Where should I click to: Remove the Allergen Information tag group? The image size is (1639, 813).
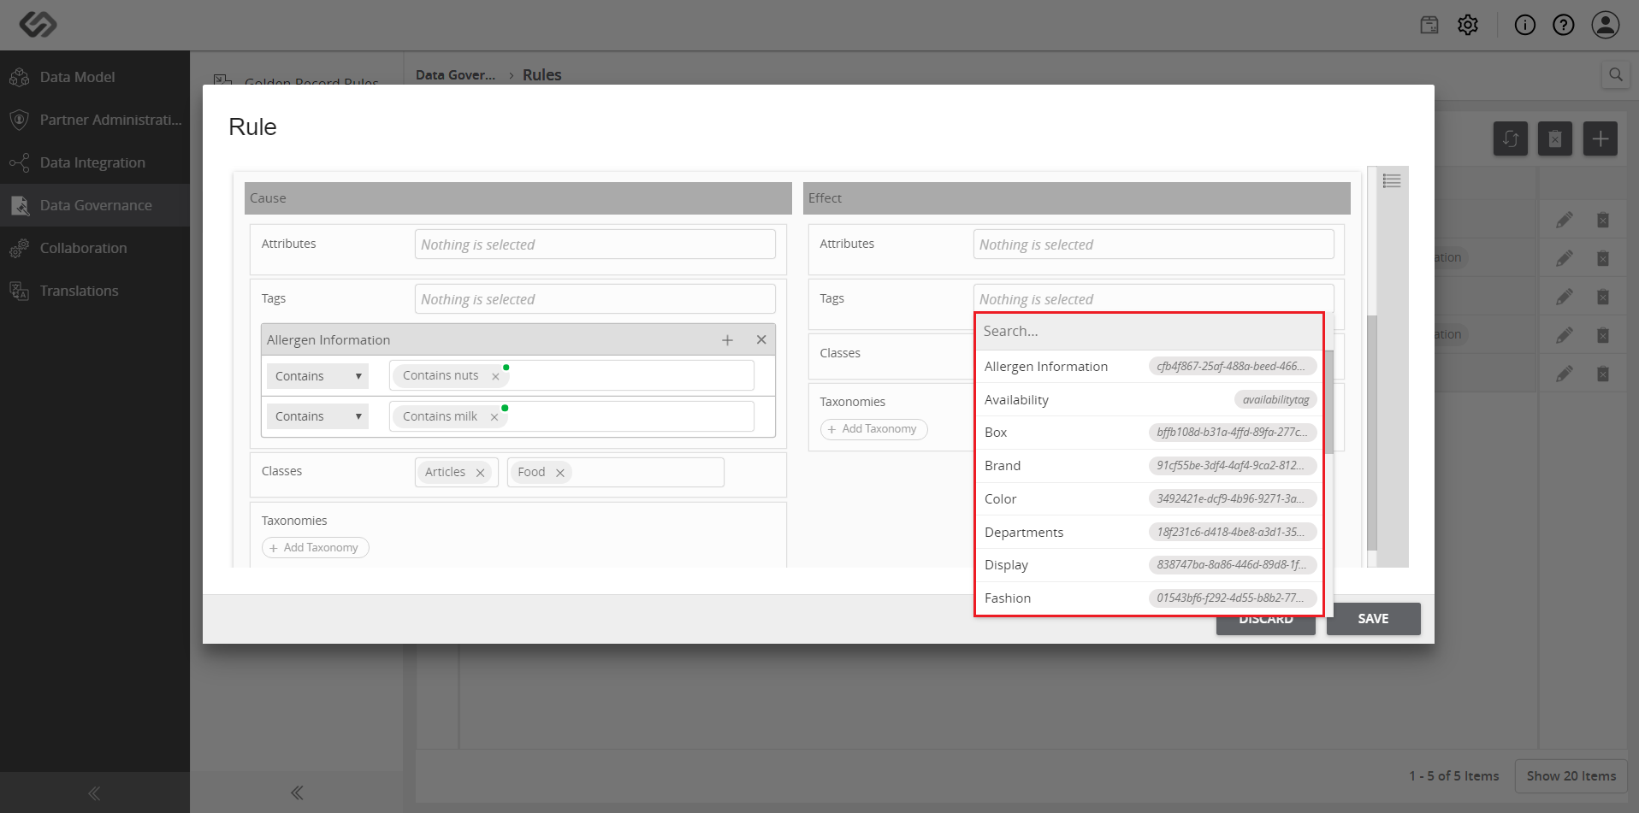coord(761,339)
